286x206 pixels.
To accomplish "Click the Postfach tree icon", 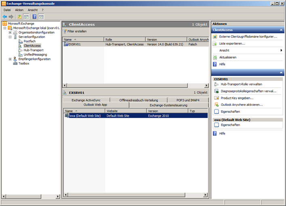I will click(21, 41).
